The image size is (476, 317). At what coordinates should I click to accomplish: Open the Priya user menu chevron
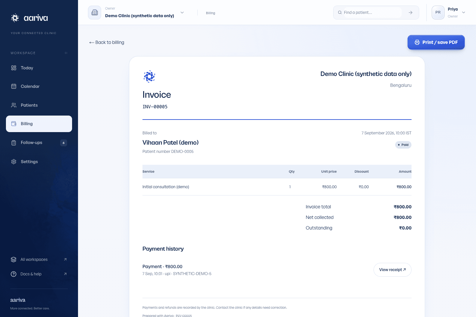(x=463, y=13)
